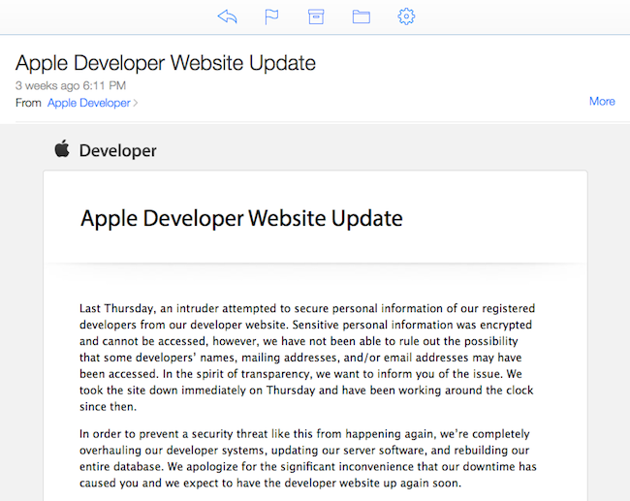Click the email subject line at the top

click(x=166, y=64)
